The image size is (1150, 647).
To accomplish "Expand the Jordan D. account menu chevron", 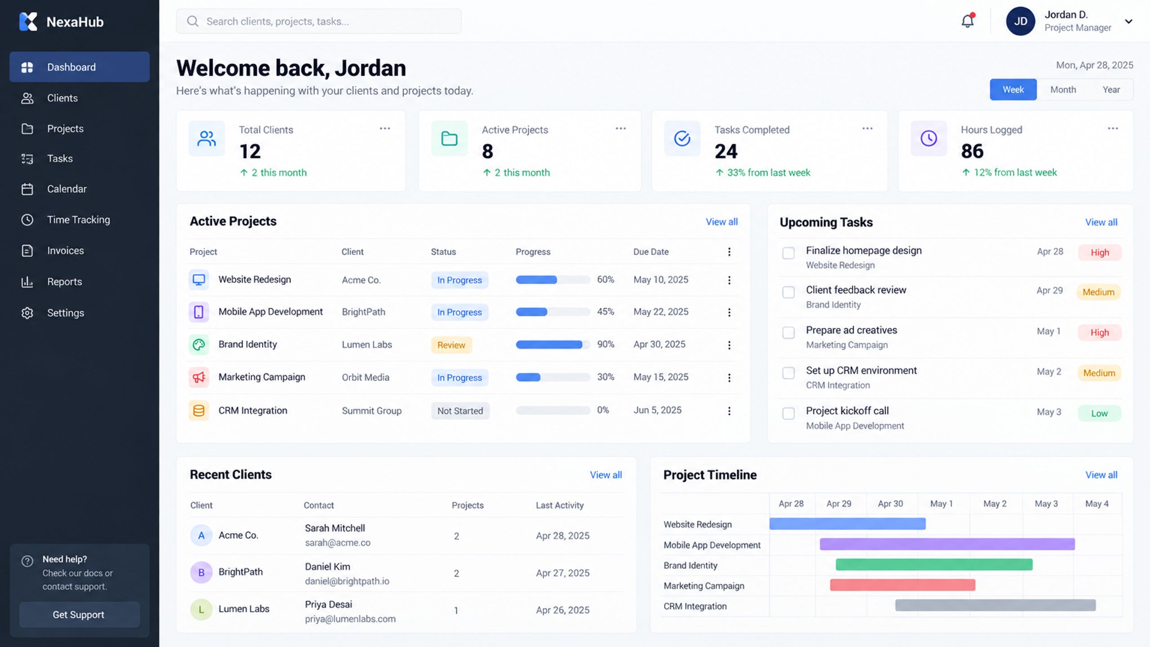I will tap(1128, 21).
